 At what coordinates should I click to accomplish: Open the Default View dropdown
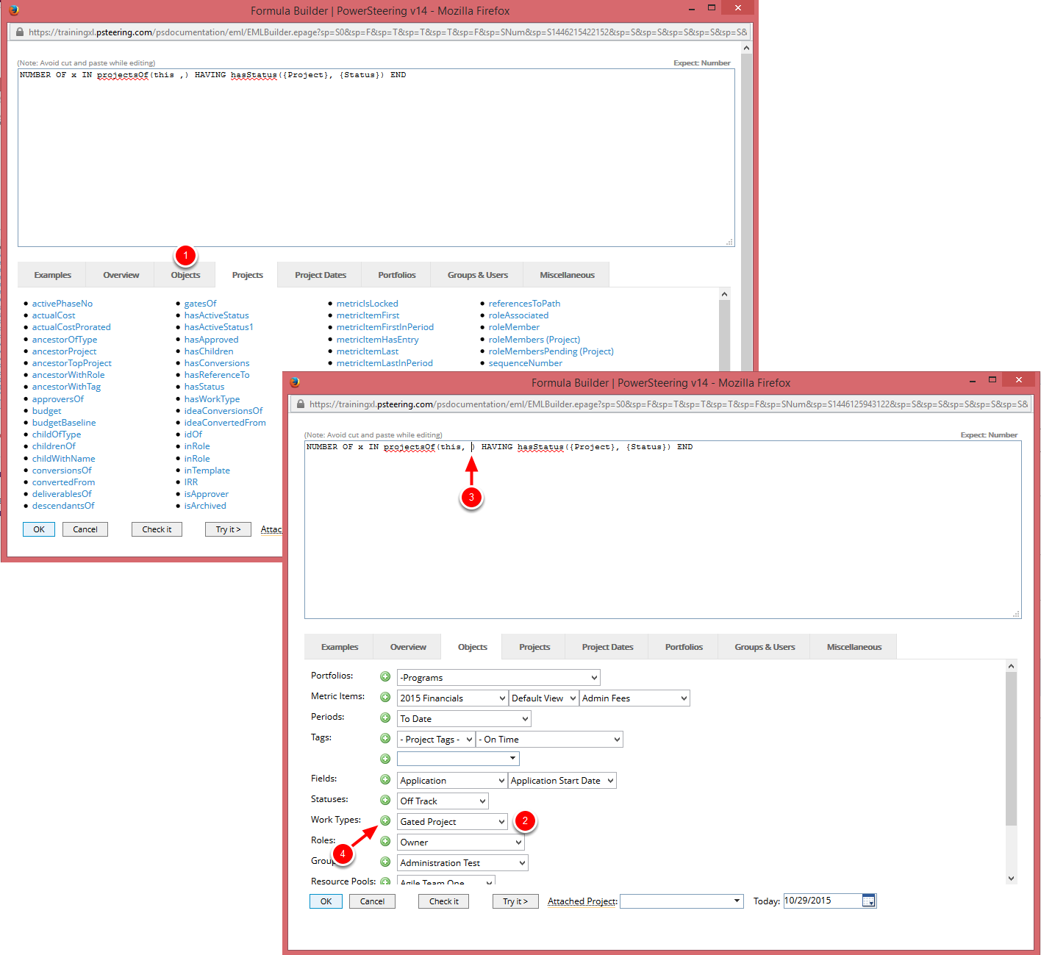point(543,698)
